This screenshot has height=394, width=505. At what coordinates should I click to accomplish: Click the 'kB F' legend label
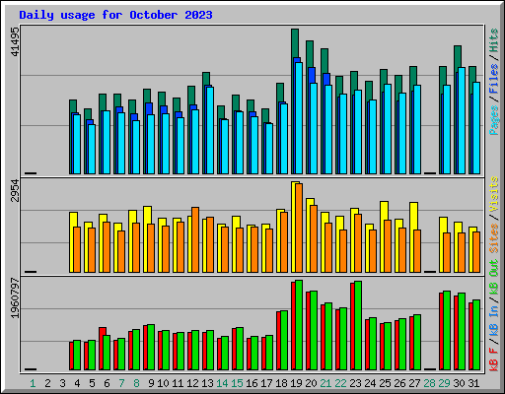coord(494,360)
